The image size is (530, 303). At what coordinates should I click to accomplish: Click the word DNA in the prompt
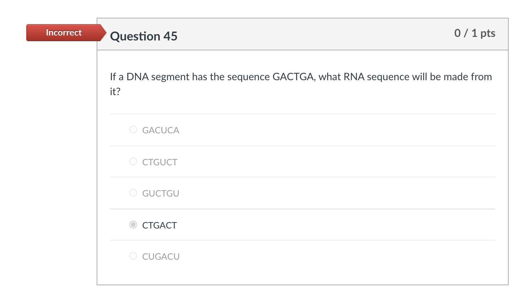tap(137, 77)
